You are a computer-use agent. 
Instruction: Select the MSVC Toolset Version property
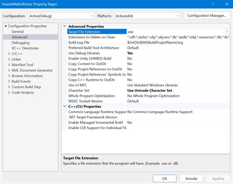click(x=86, y=101)
